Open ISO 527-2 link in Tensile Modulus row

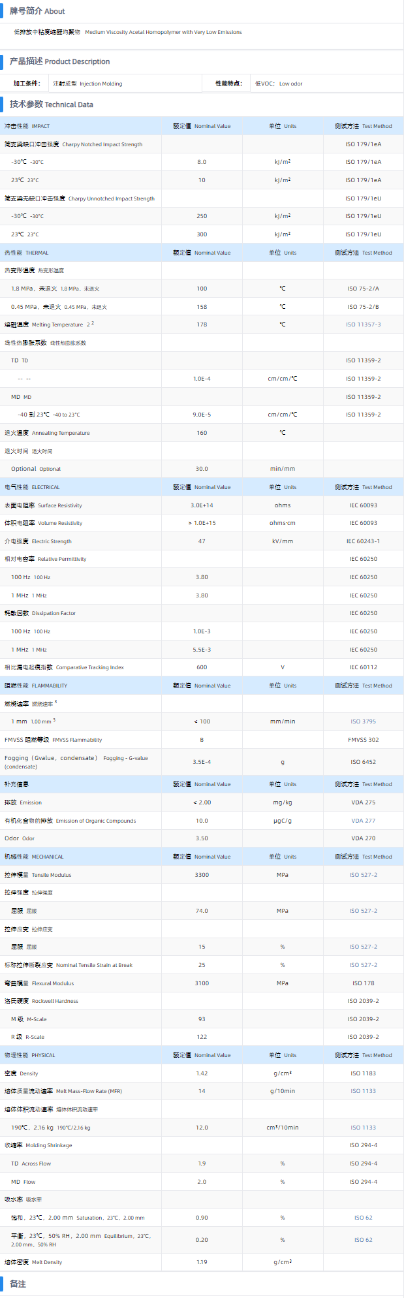click(363, 875)
